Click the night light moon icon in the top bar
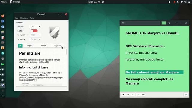The image size is (192, 108). point(178,2)
